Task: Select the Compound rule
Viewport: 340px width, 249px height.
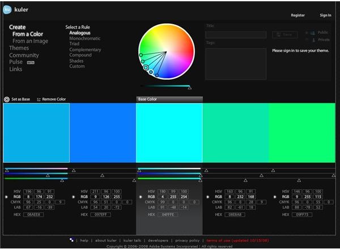Action: [x=80, y=55]
